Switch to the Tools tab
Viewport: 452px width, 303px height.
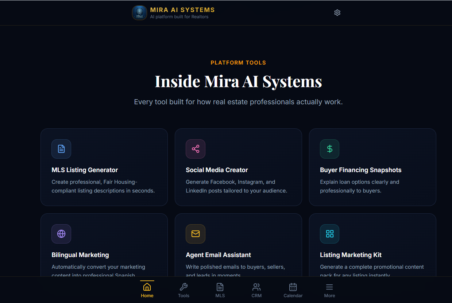click(x=183, y=290)
